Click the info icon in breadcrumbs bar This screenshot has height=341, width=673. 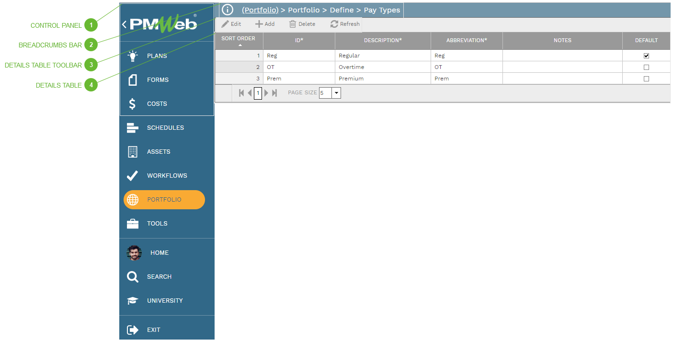[x=228, y=10]
